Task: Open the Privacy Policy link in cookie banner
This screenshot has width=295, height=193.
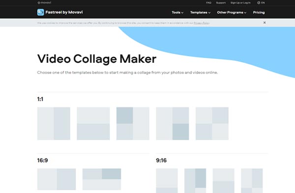Action: coord(202,23)
